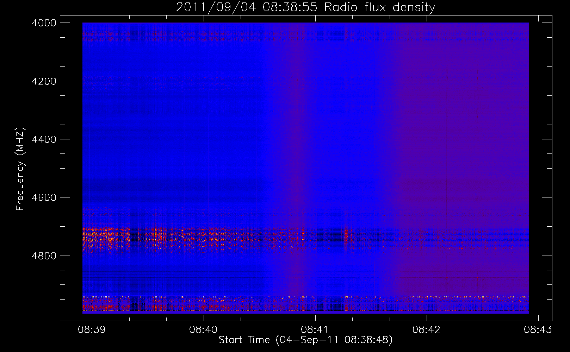This screenshot has height=352, width=570.
Task: Click the plot title "2011/09/04 08:38:55 Radio flux density"
Action: pos(305,7)
